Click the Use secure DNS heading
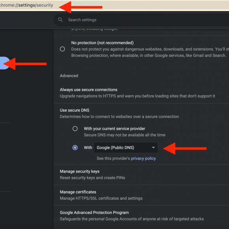Screen dimensions: 229x229 click(75, 110)
